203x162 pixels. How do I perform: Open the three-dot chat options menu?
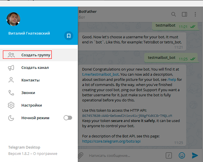195,14
